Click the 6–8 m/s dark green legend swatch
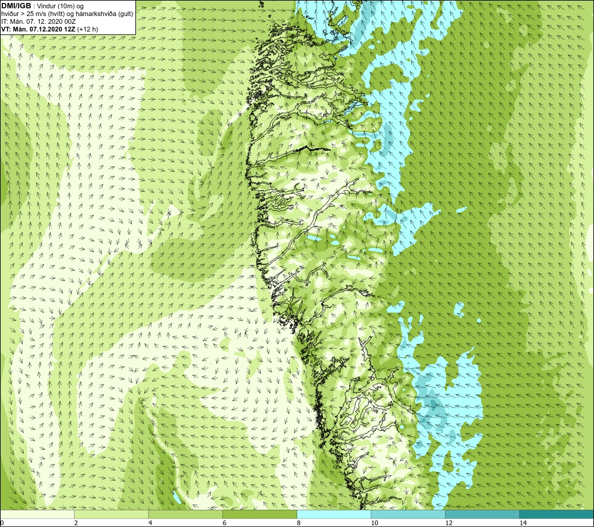Viewport: 594px width, 527px height. pyautogui.click(x=260, y=515)
